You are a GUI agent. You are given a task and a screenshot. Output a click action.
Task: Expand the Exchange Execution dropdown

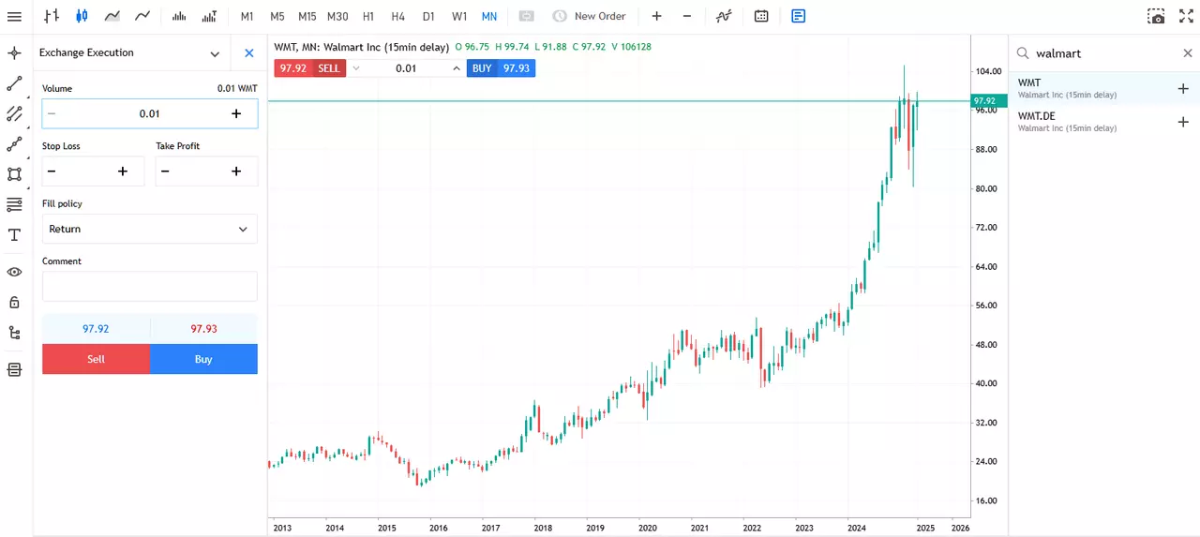(215, 53)
